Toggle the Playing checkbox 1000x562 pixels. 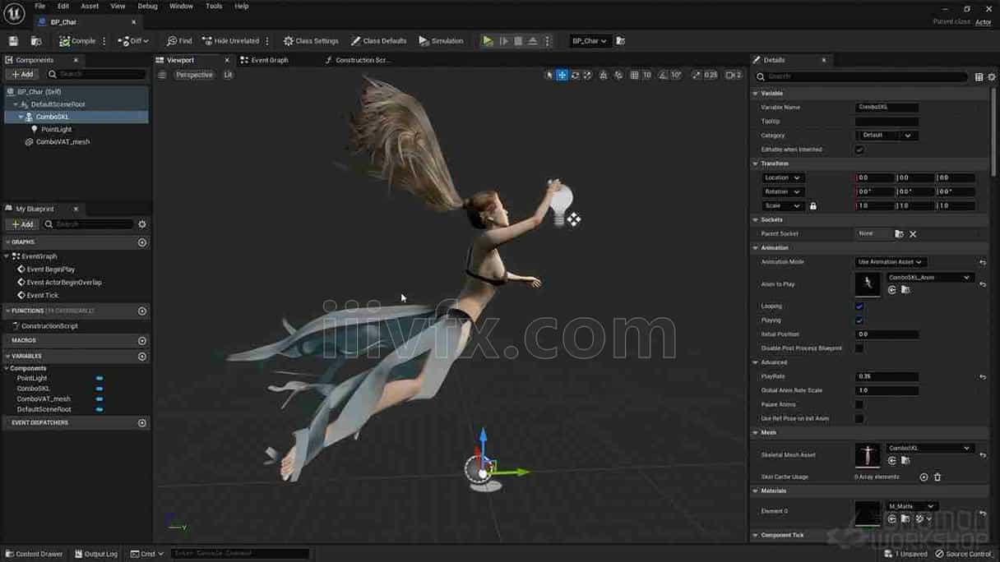tap(859, 320)
